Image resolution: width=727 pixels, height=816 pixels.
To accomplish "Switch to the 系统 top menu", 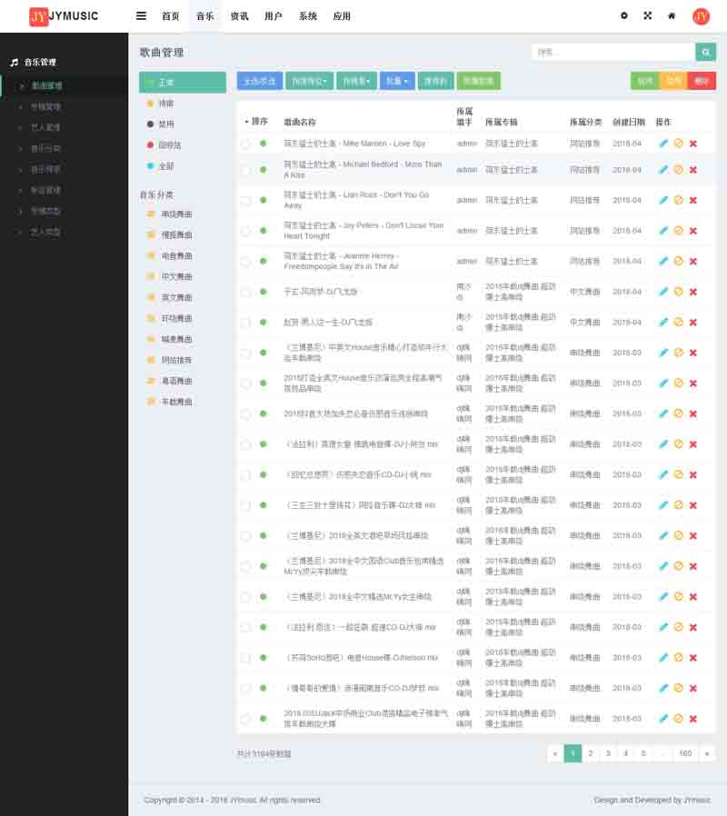I will [x=308, y=16].
